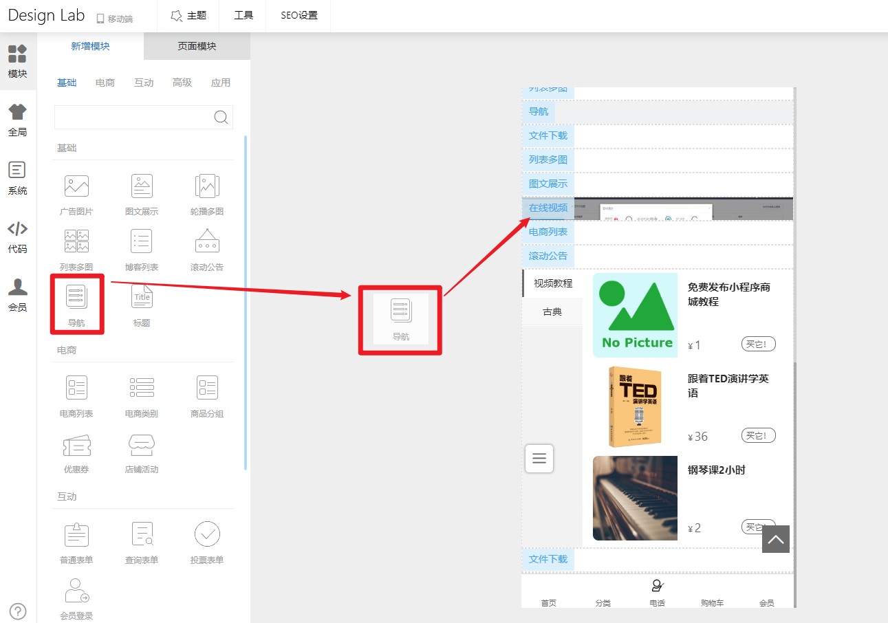Select the 基础 category tab
This screenshot has width=888, height=623.
(67, 83)
